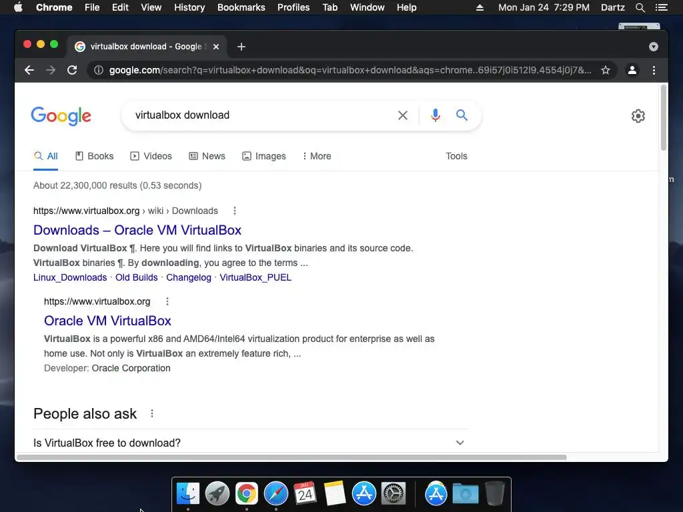Viewport: 683px width, 512px height.
Task: Reload the current page
Action: point(72,70)
